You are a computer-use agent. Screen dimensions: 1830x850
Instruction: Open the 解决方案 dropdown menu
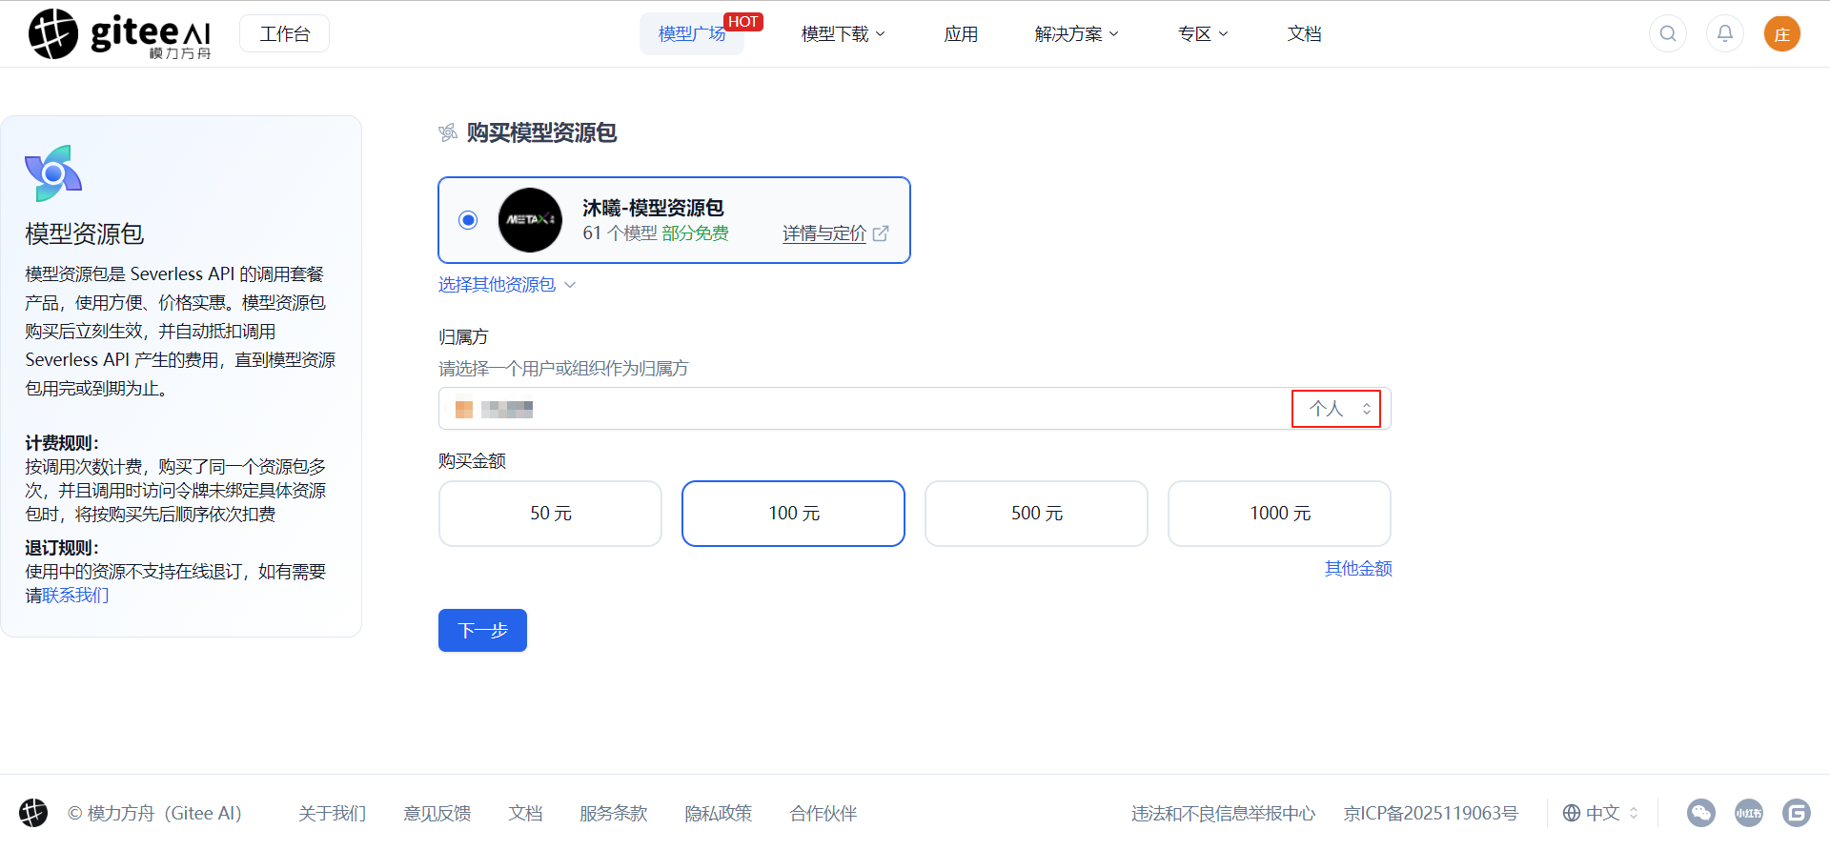(x=1077, y=34)
